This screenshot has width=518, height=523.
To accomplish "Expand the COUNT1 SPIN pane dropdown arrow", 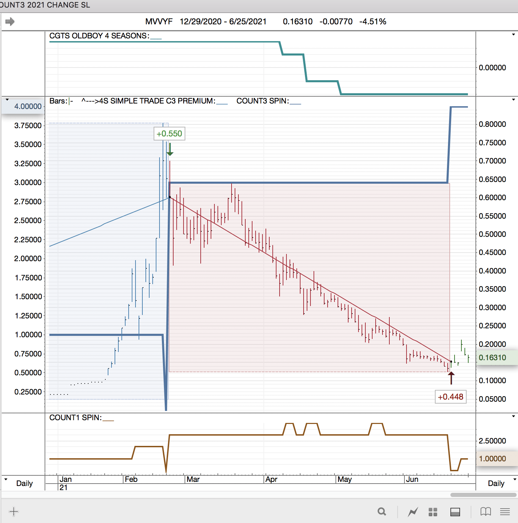I will tap(513, 416).
